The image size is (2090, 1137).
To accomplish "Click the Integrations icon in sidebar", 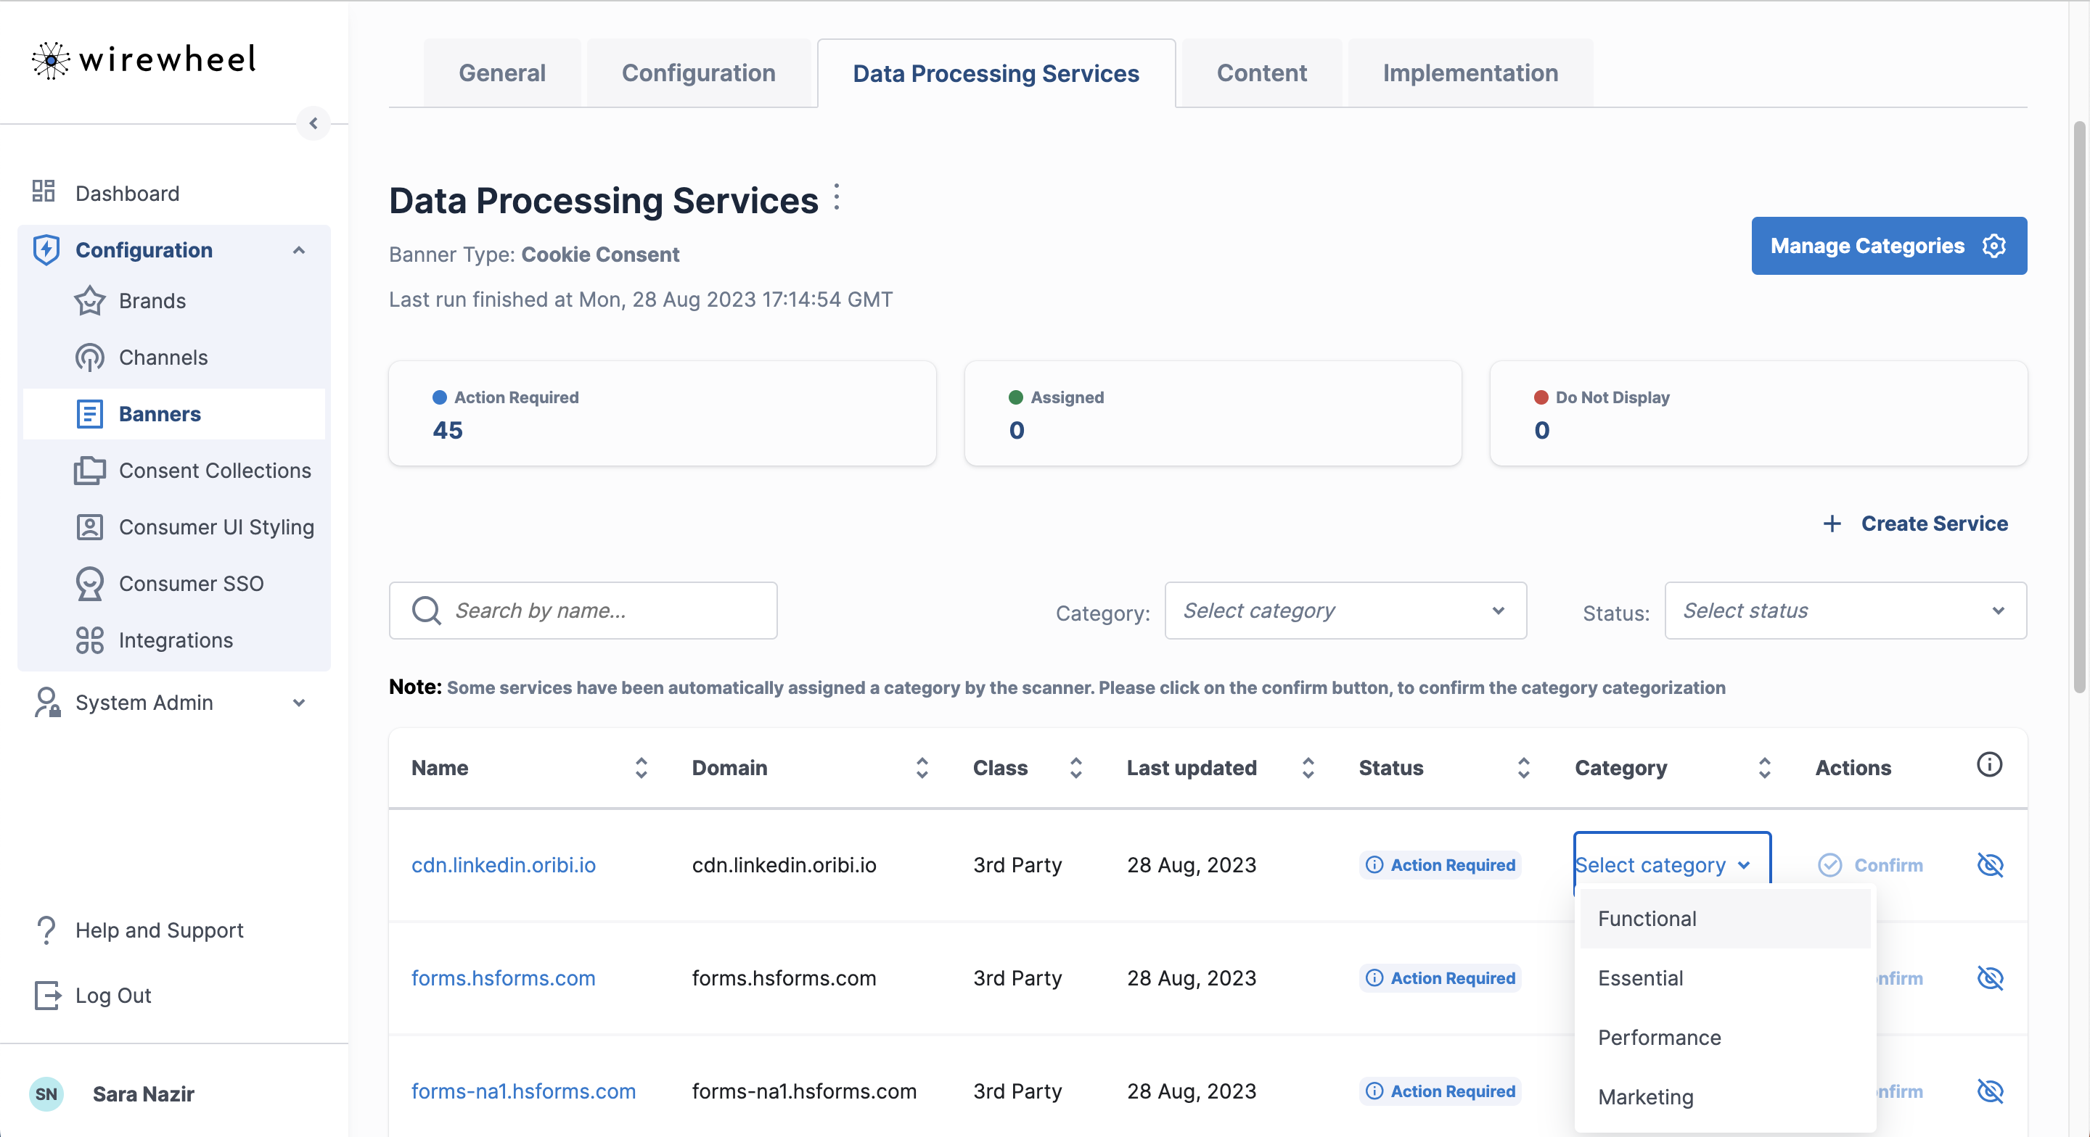I will [x=89, y=640].
